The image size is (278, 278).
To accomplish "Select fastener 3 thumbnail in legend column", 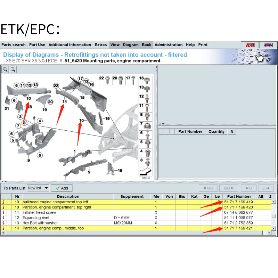I will 145,162.
